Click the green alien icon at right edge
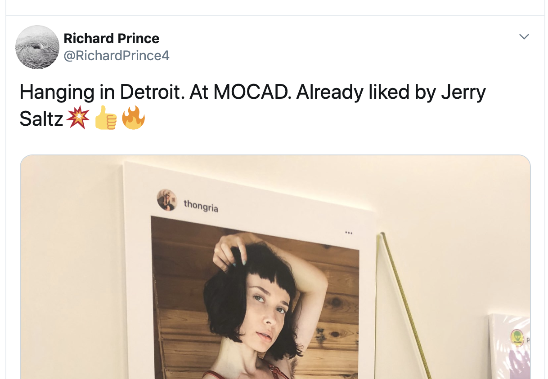Screen dimensions: 548x379 coord(517,337)
